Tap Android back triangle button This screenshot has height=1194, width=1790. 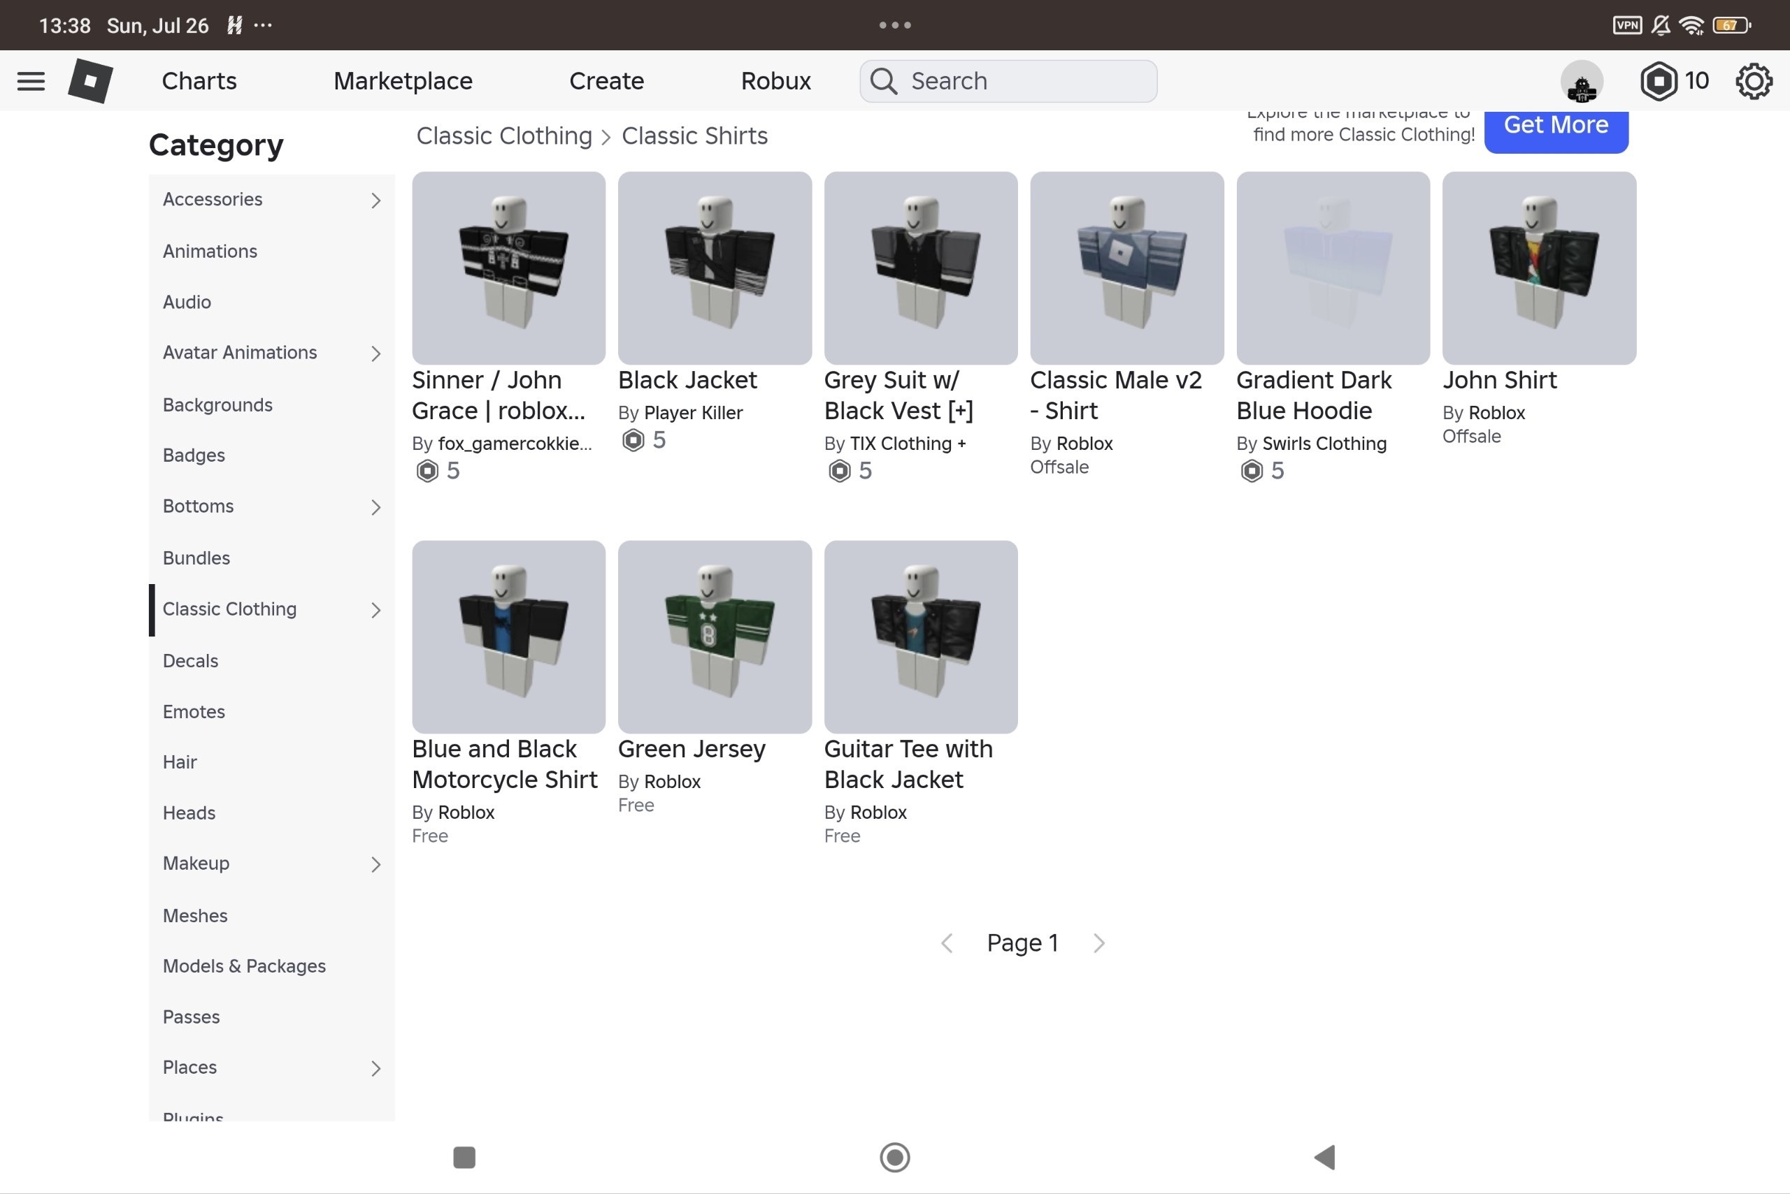(x=1324, y=1157)
